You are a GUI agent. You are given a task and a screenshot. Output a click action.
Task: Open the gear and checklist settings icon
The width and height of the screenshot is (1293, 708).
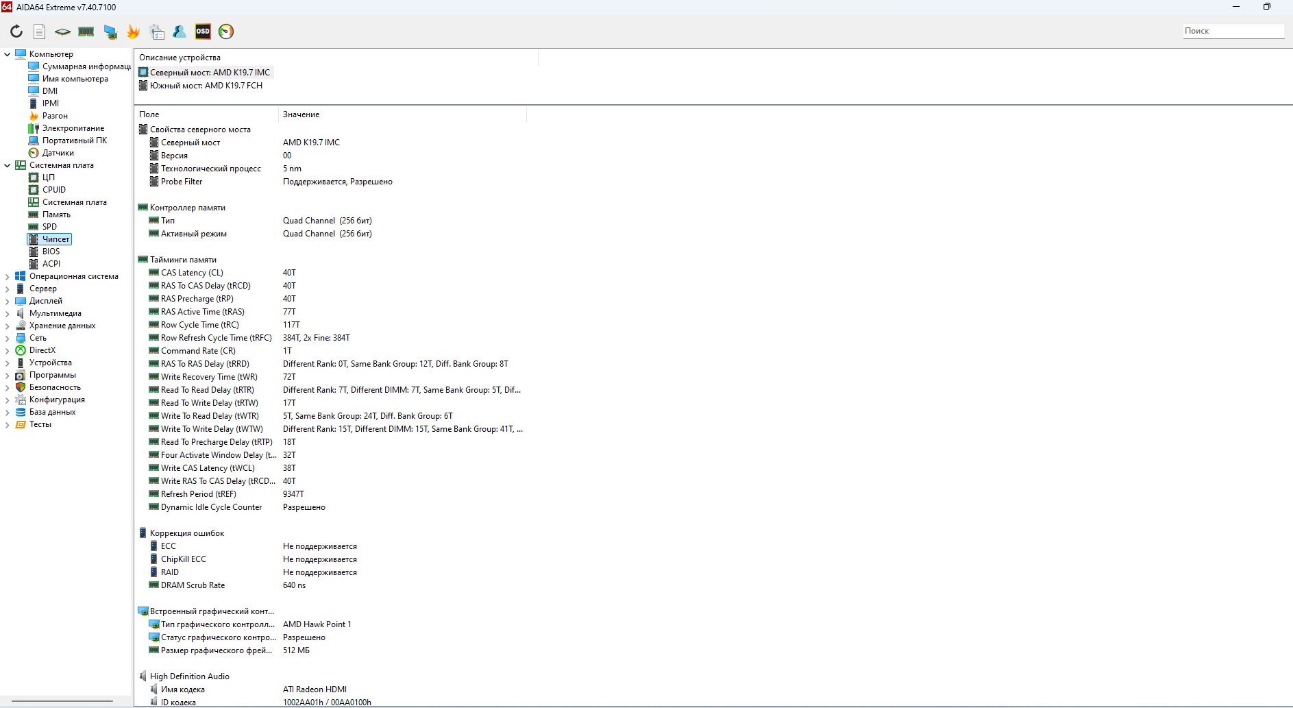157,32
